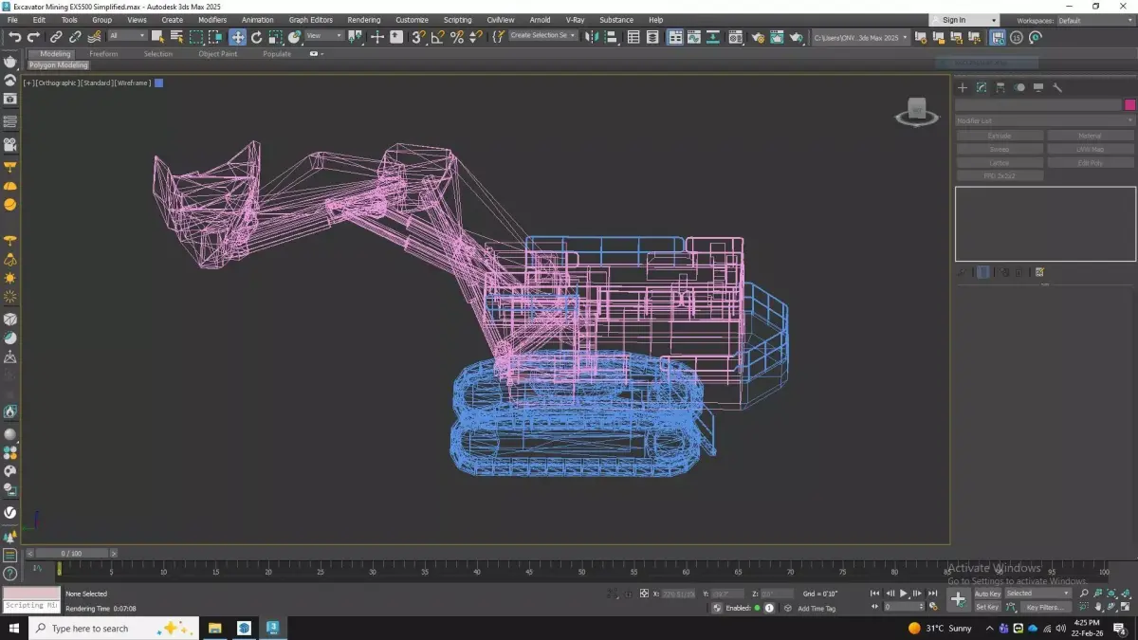
Task: Click the Key Filters button
Action: coord(1045,607)
